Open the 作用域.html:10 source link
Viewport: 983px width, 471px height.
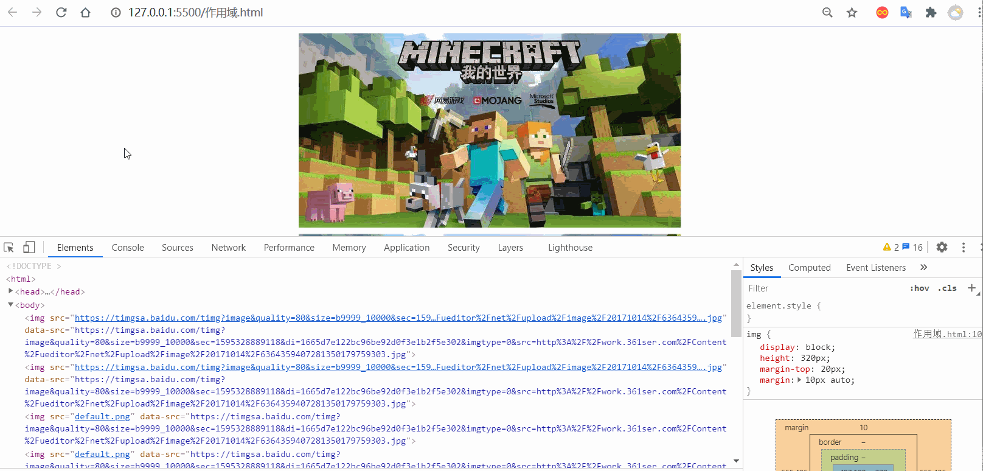(x=947, y=334)
